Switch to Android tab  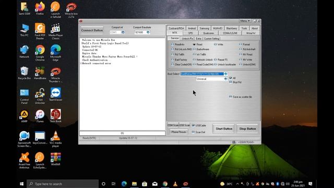[192, 28]
